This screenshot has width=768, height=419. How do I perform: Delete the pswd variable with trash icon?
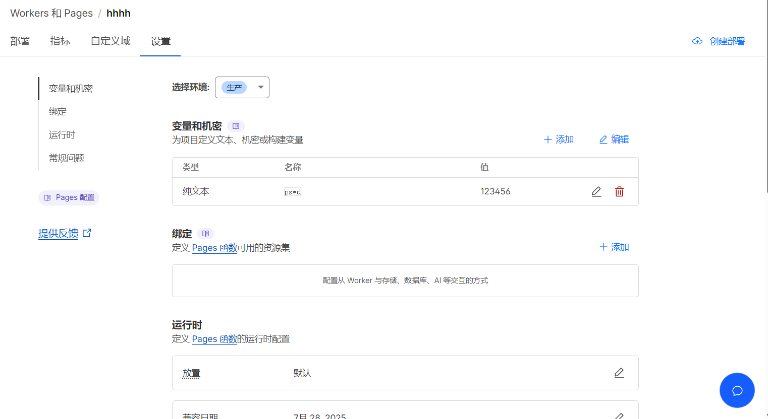[619, 191]
